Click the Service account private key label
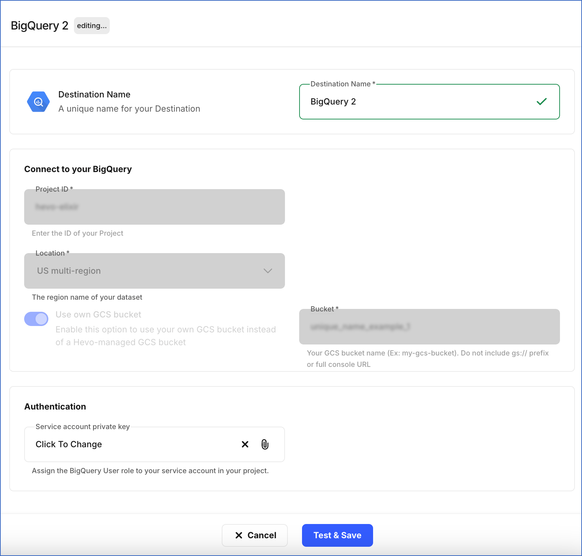582x556 pixels. point(82,427)
